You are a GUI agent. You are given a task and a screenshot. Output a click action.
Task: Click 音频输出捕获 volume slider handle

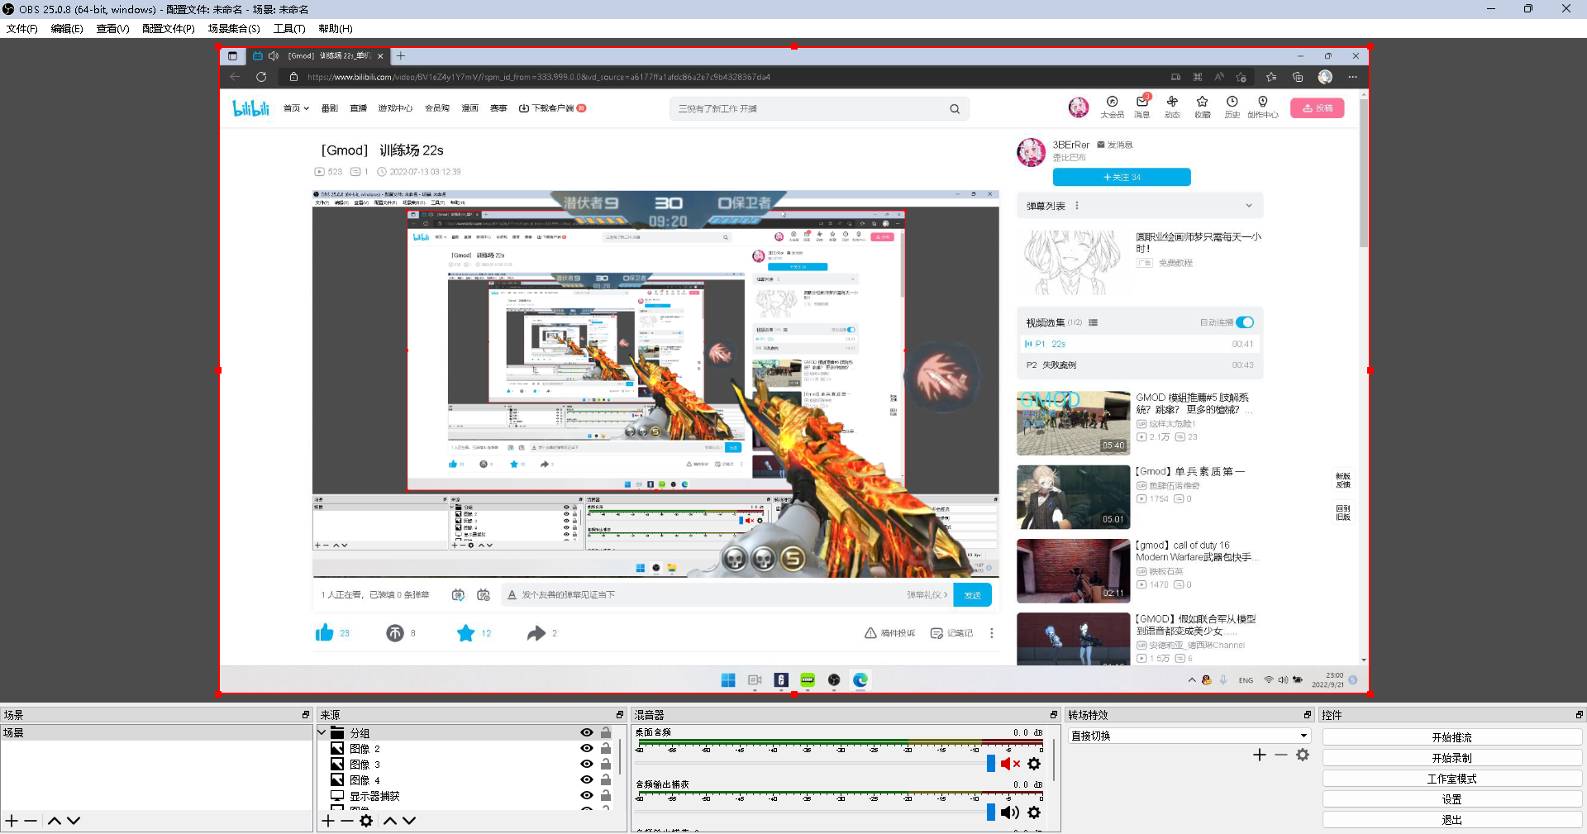click(991, 813)
